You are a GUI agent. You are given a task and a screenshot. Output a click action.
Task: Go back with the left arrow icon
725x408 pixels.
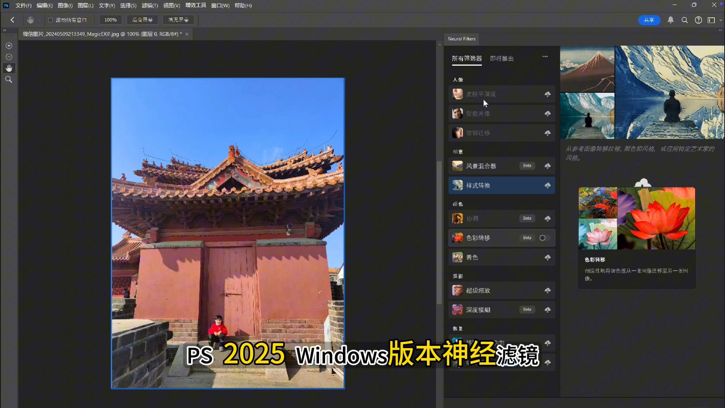point(12,20)
